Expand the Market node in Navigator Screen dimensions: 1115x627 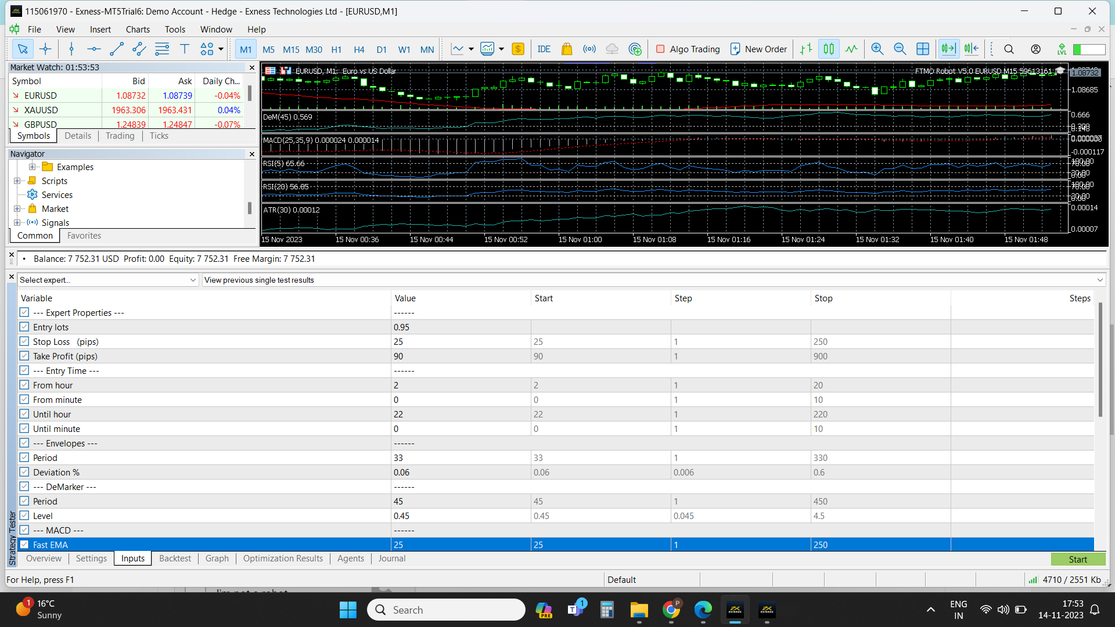click(17, 209)
